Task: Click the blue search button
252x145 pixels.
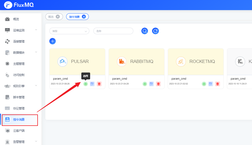Action: pos(145,31)
